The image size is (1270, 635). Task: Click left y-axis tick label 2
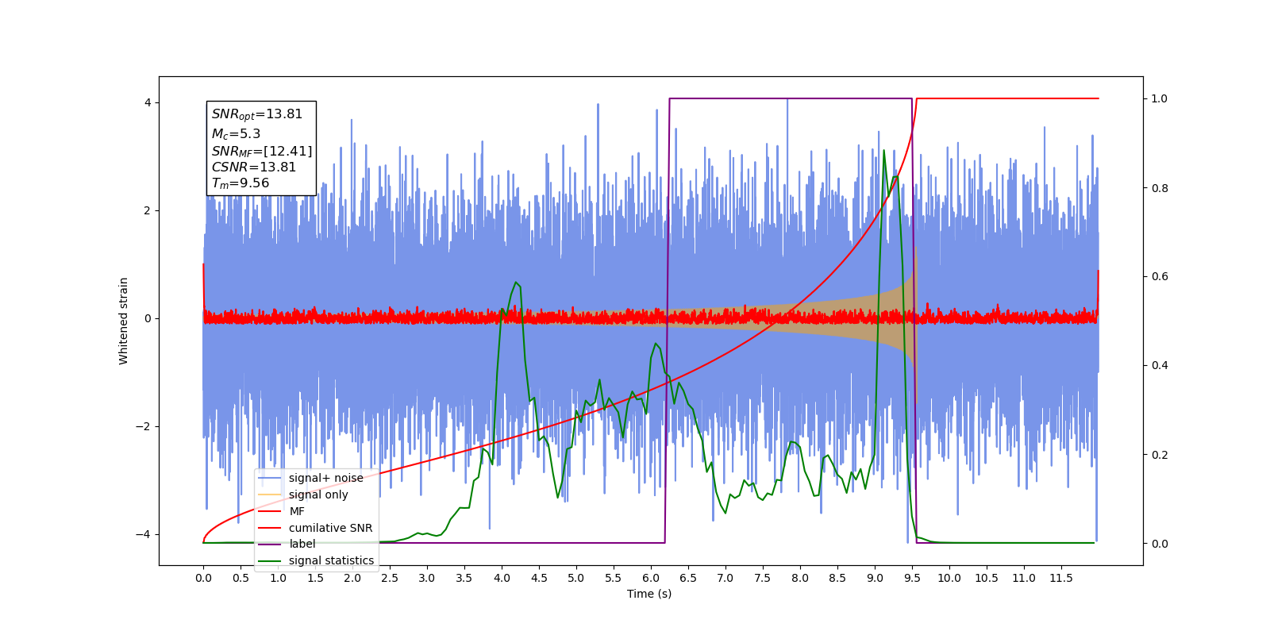[148, 210]
